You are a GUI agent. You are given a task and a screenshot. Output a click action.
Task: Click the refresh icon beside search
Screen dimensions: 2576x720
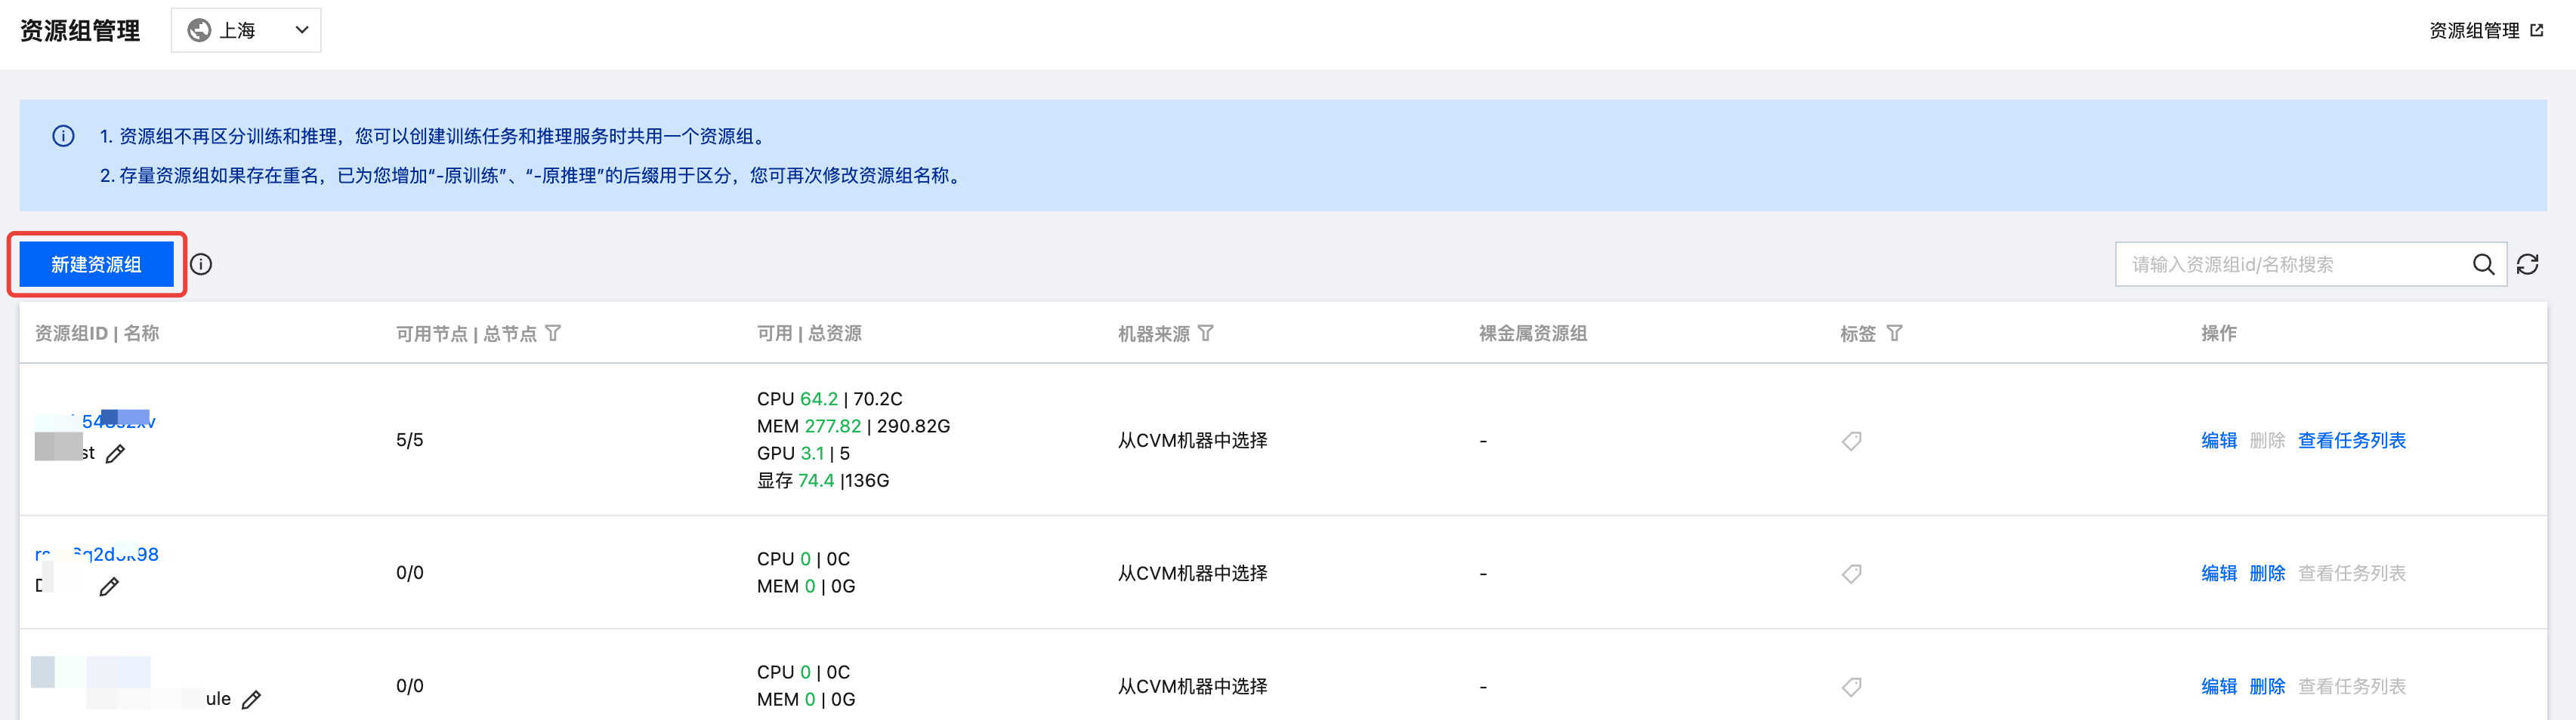pos(2528,265)
